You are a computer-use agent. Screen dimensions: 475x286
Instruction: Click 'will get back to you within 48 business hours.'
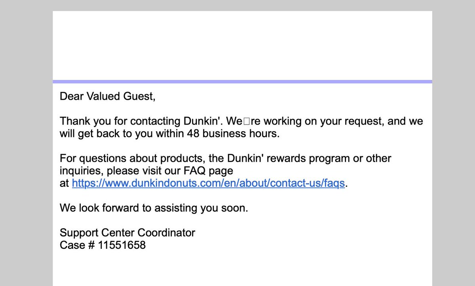point(170,133)
